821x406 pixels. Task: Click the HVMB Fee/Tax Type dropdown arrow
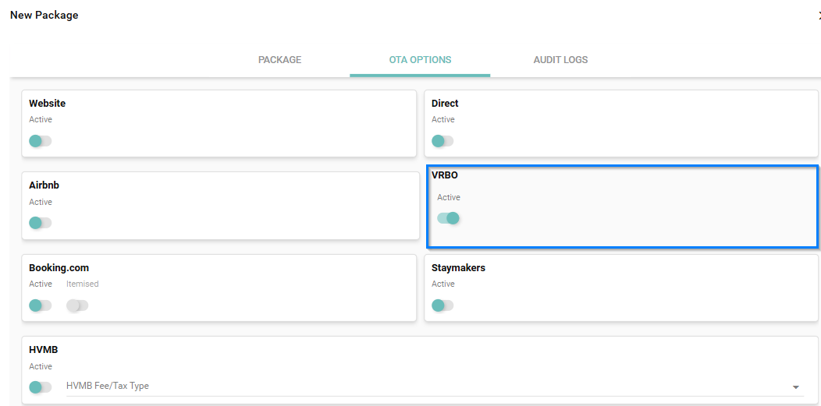point(795,387)
